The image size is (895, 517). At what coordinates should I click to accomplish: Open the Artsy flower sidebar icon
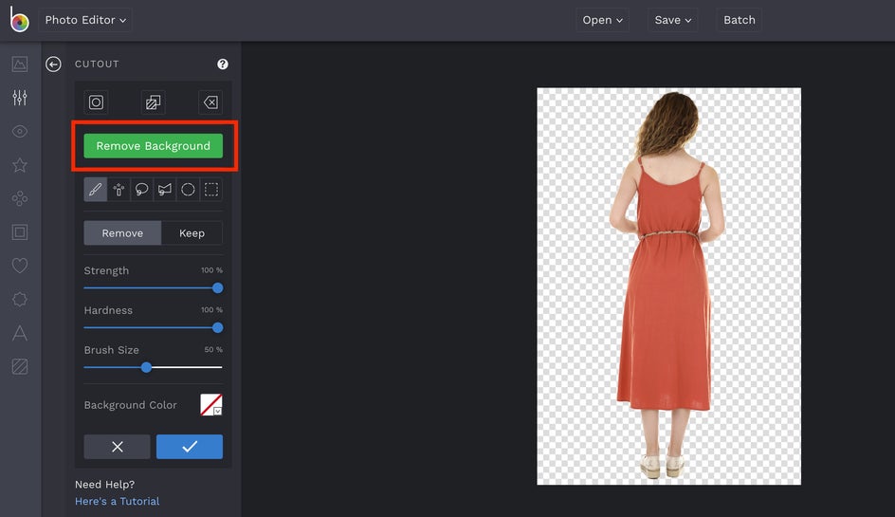click(19, 198)
